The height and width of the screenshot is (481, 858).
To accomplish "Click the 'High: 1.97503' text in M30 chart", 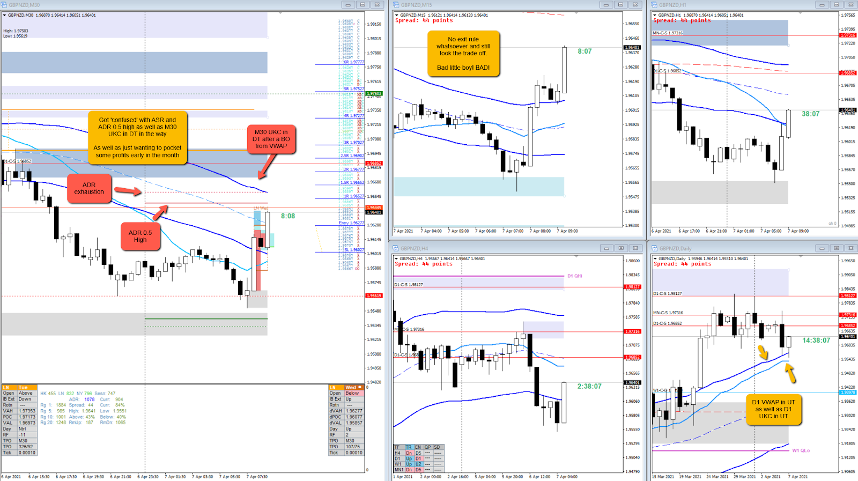I will pos(16,31).
